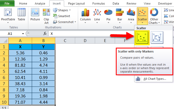Switch to the Data tab
This screenshot has width=174, height=109.
116,3
